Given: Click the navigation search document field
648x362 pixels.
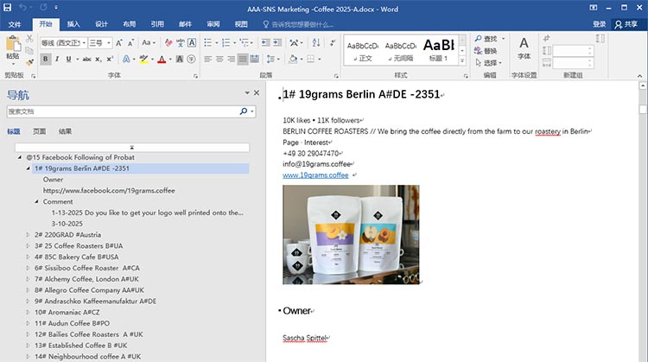Looking at the screenshot, I should (124, 111).
